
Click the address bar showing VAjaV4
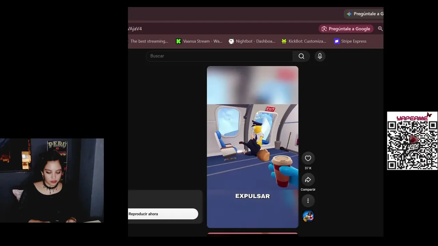(x=222, y=29)
